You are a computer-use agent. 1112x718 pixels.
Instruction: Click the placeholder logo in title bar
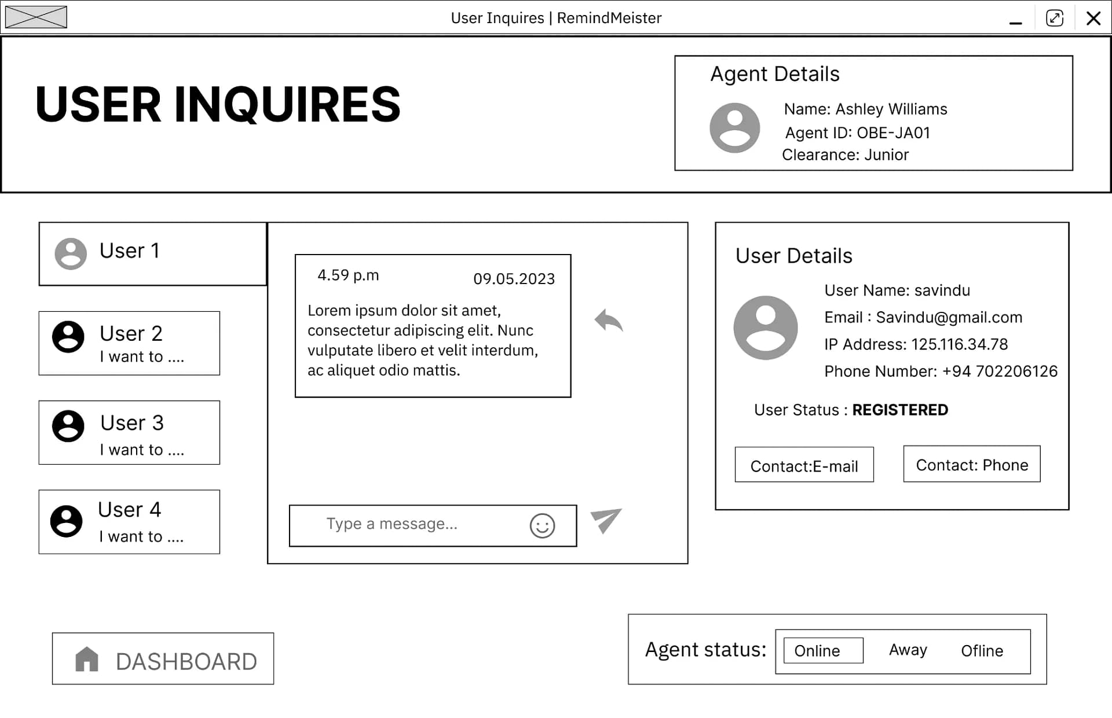[x=36, y=17]
